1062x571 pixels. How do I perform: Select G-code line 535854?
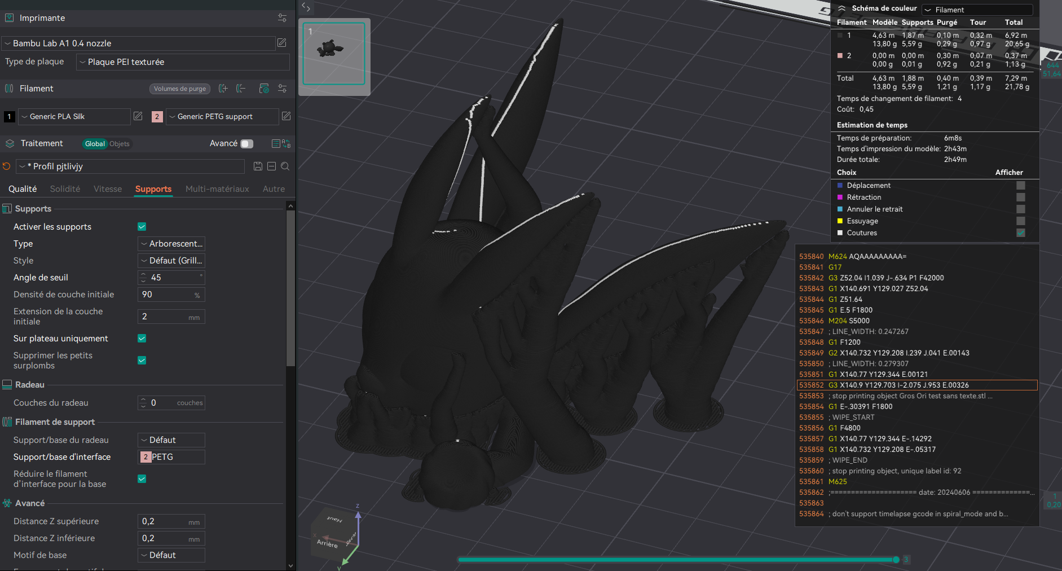click(916, 407)
